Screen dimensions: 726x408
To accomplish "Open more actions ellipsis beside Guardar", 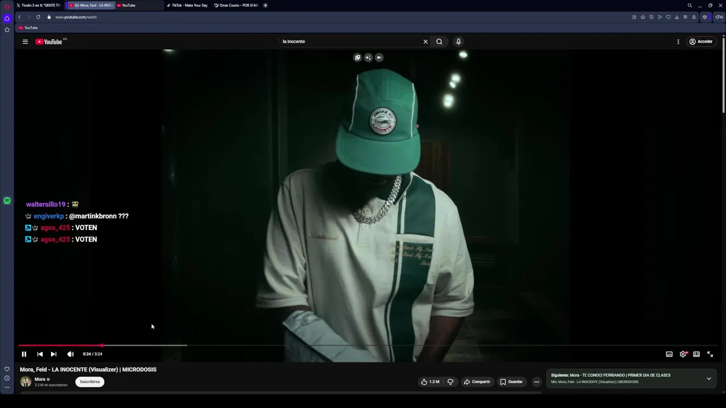I will click(537, 382).
